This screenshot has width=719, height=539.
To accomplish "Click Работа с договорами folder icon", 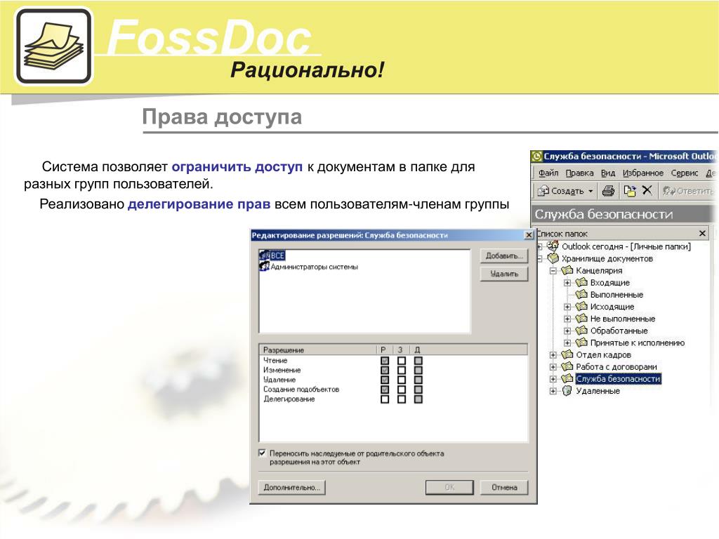I will (x=567, y=366).
